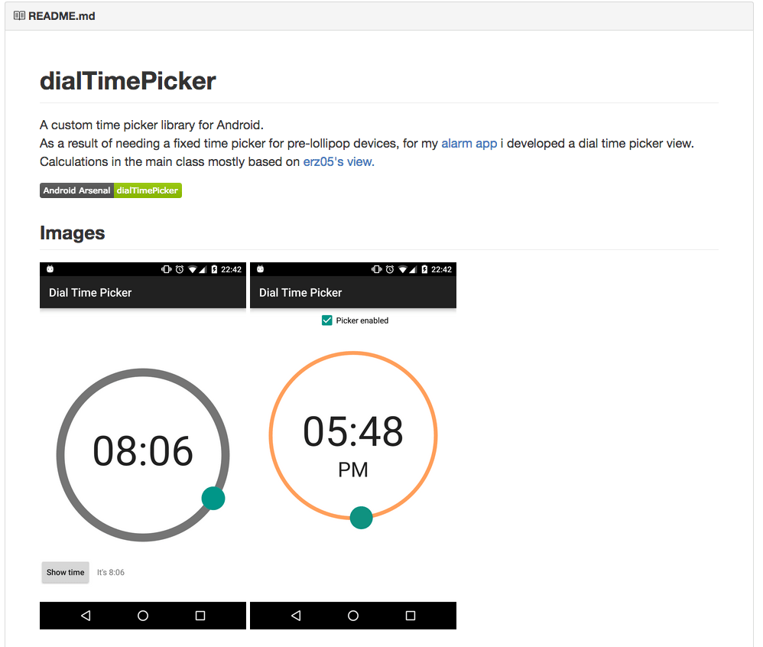763x647 pixels.
Task: Click the 08:06 time display
Action: pos(143,451)
